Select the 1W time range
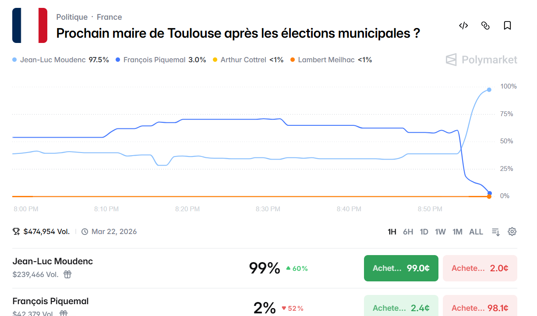The image size is (537, 316). pos(440,231)
